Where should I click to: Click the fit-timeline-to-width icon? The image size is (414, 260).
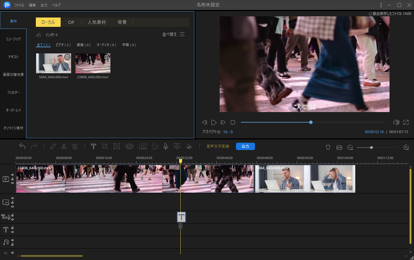tap(339, 148)
